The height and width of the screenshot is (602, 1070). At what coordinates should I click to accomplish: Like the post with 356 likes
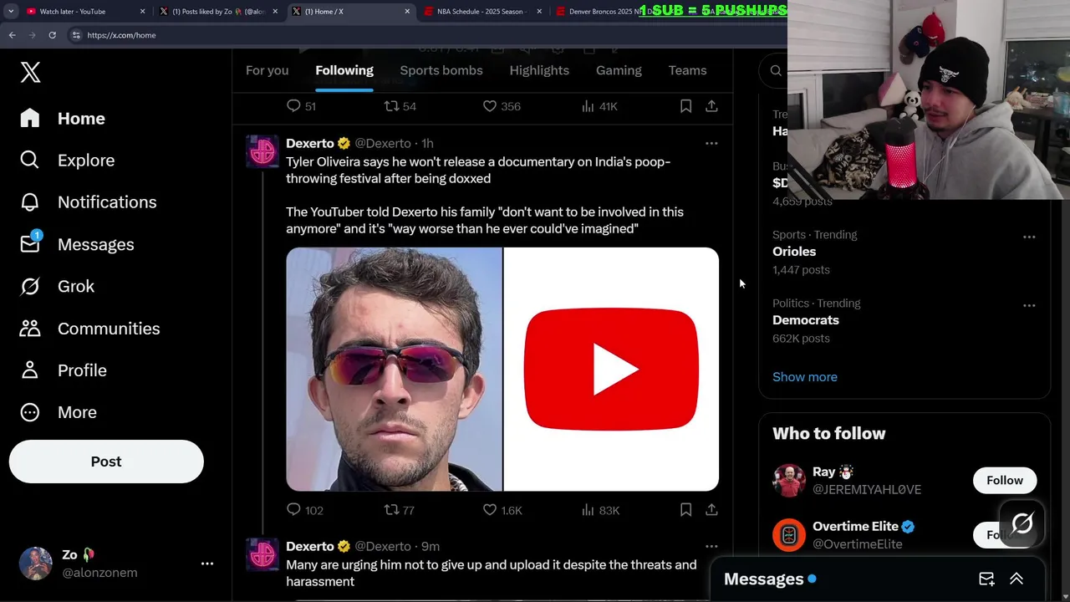coord(502,106)
